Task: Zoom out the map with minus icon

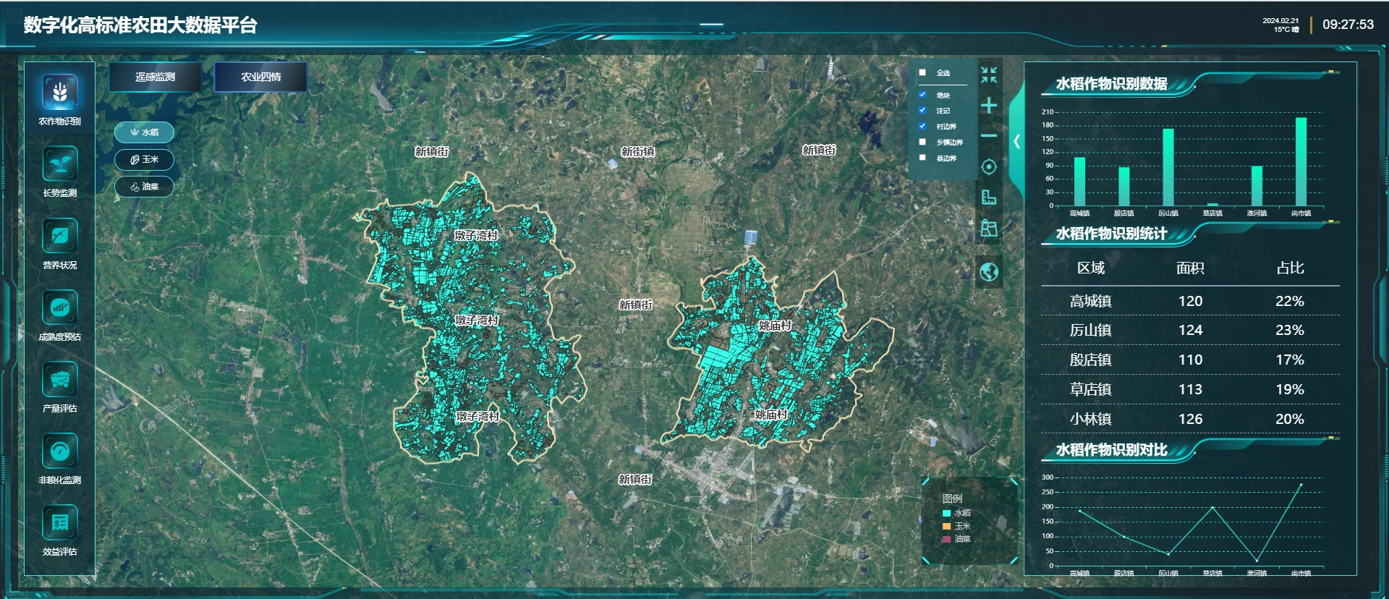Action: click(x=989, y=135)
